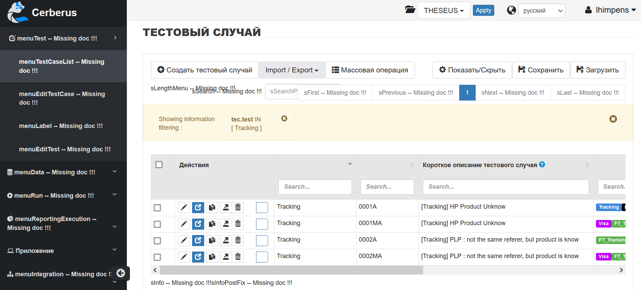This screenshot has height=290, width=641.
Task: Expand the menuRun sidebar section
Action: coord(63,196)
